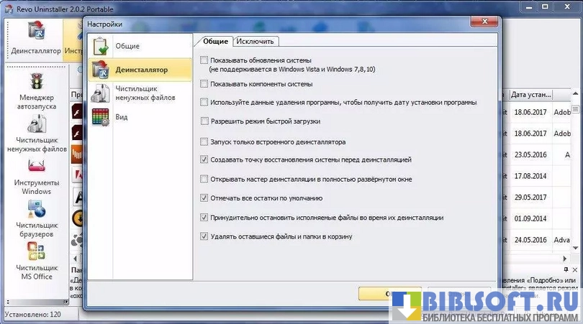
Task: Enable Разрешить режим быстрой загрузки
Action: click(205, 121)
